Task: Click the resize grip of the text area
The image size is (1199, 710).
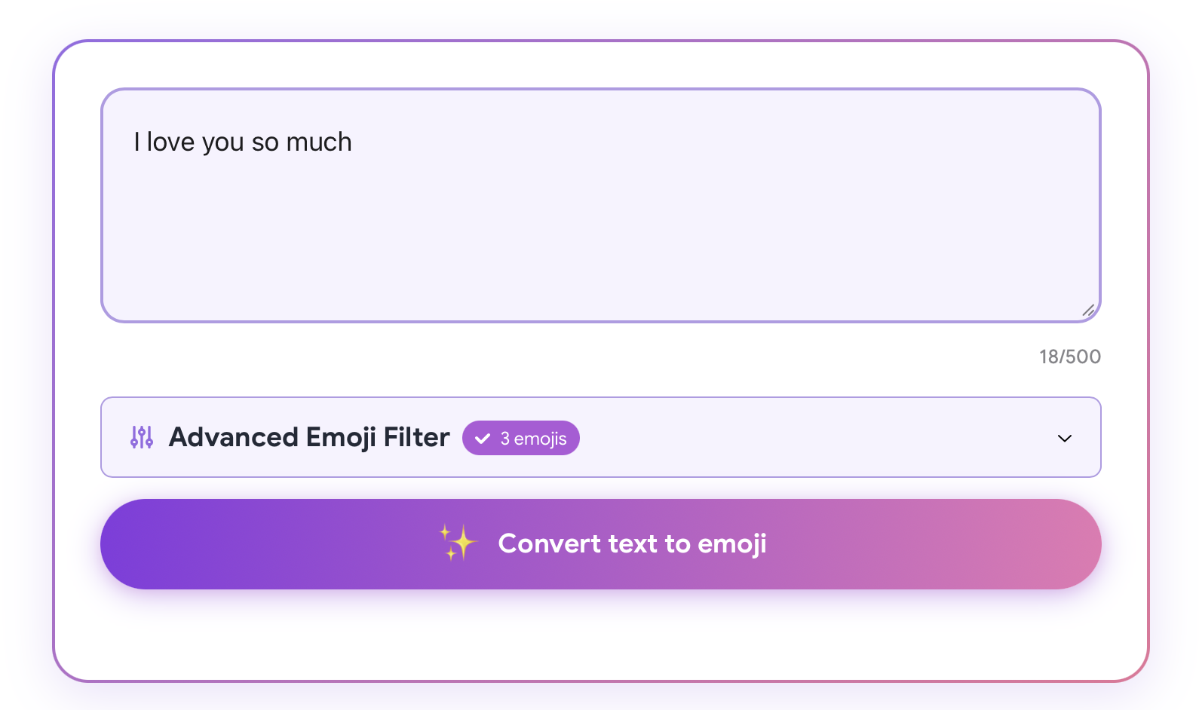Action: click(x=1088, y=310)
